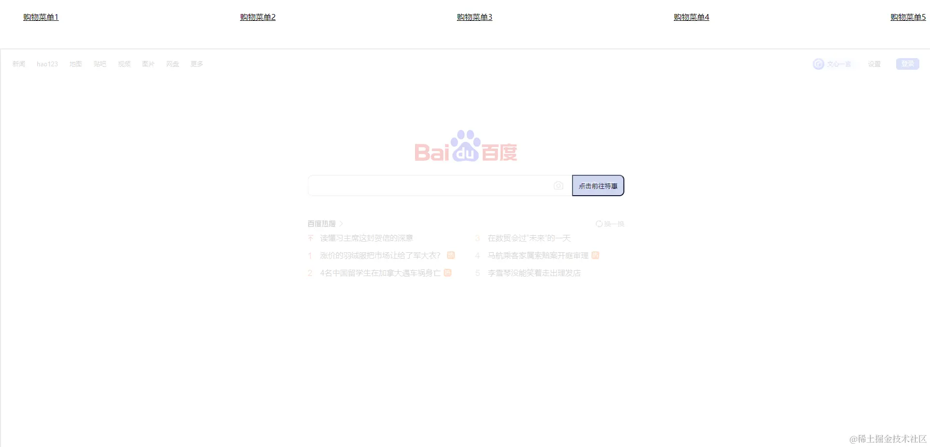Open the 购物菜单4 link
This screenshot has width=930, height=447.
[x=691, y=17]
